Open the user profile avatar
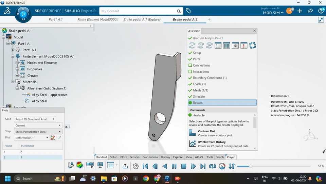 pyautogui.click(x=289, y=11)
